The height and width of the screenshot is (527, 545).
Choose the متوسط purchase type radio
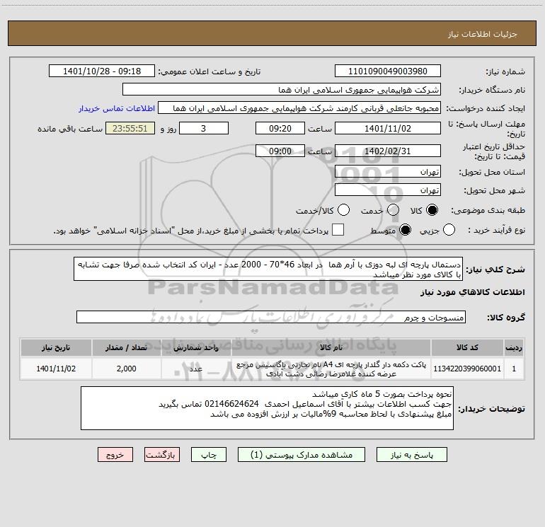point(405,230)
